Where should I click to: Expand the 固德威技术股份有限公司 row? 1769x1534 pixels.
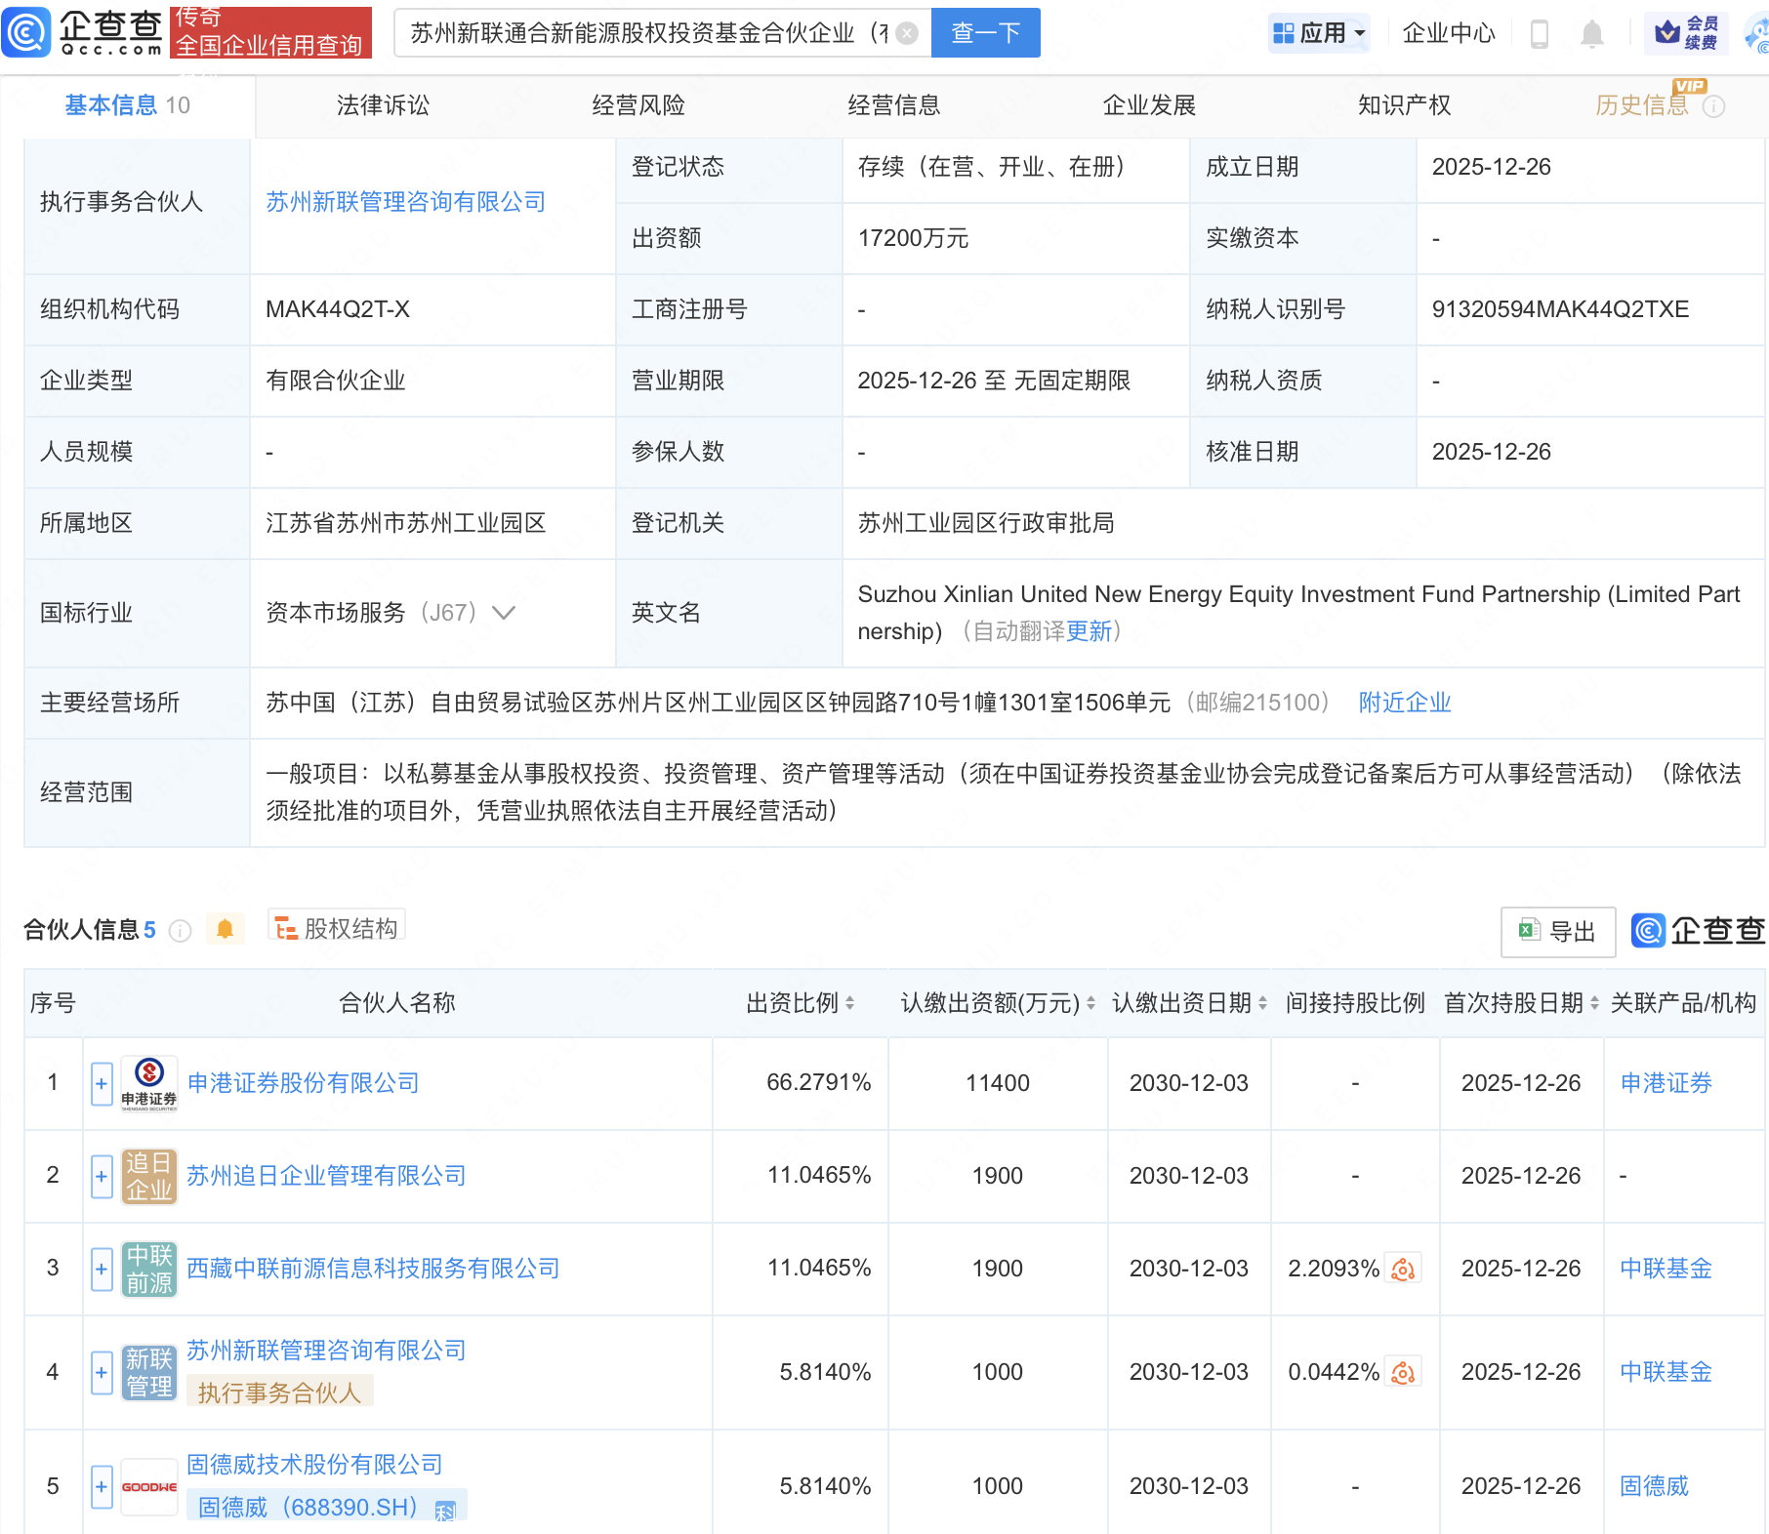pos(102,1487)
